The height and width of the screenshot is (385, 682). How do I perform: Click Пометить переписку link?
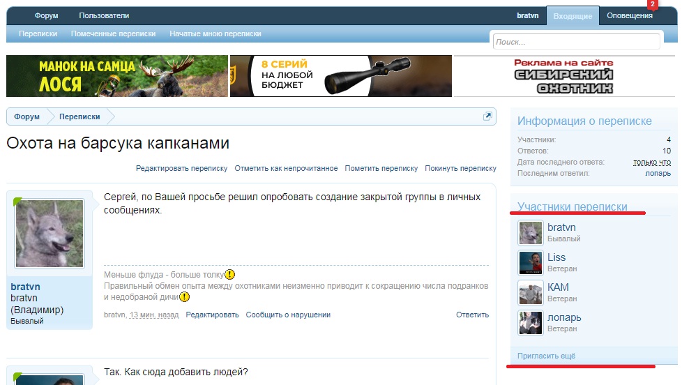pyautogui.click(x=381, y=168)
